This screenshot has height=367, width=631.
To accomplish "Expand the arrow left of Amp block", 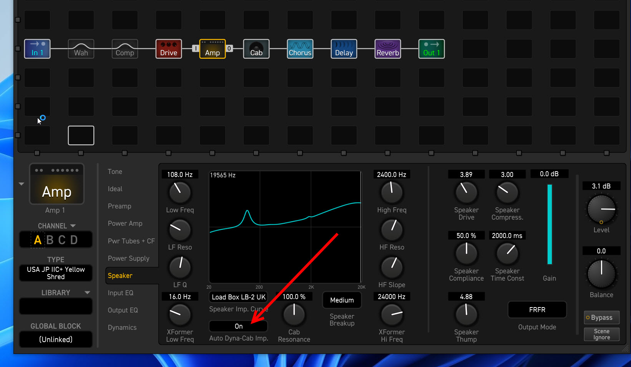I will (22, 184).
